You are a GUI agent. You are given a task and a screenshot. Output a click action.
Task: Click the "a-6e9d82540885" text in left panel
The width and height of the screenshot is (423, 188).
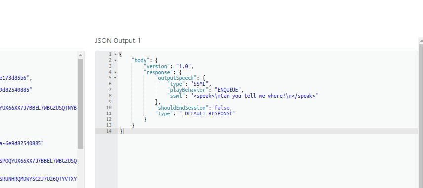point(22,143)
